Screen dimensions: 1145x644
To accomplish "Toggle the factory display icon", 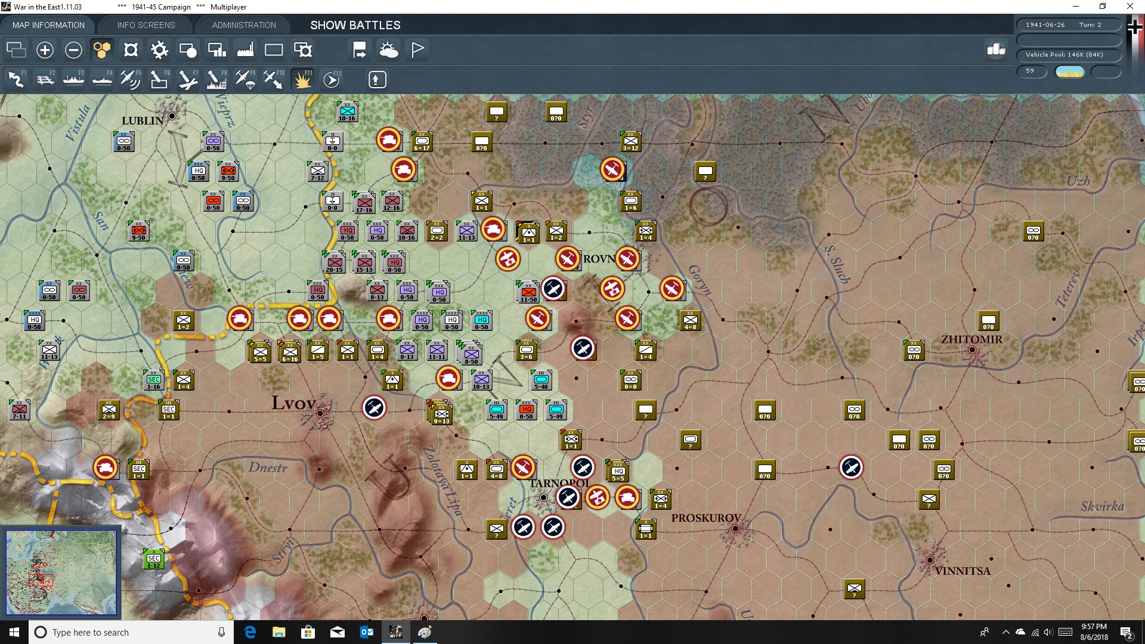I will pyautogui.click(x=245, y=49).
